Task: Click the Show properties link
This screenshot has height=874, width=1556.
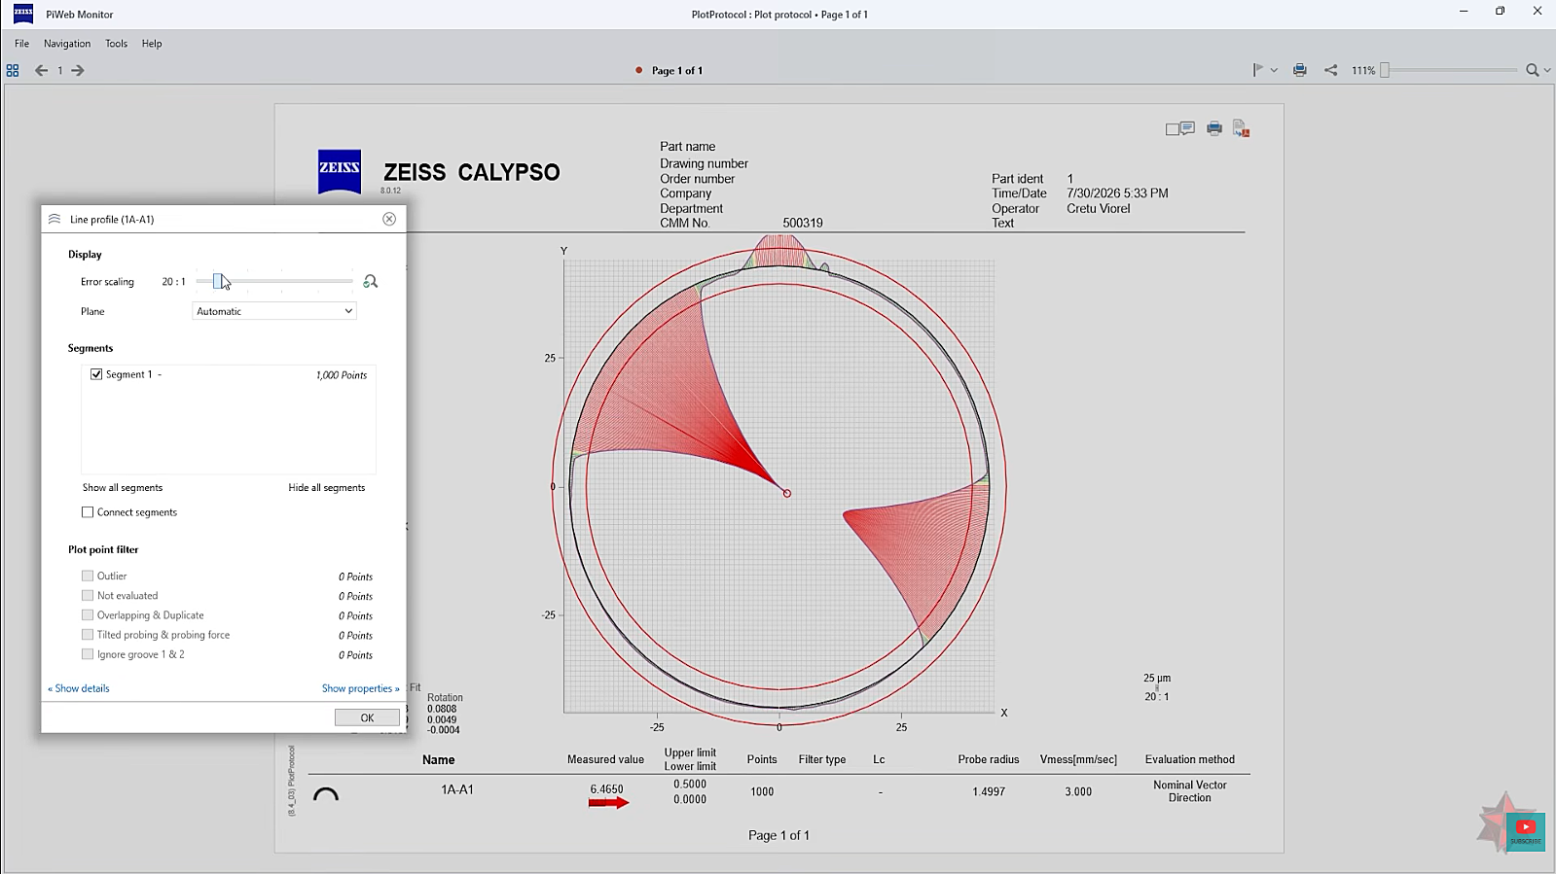Action: pyautogui.click(x=361, y=688)
